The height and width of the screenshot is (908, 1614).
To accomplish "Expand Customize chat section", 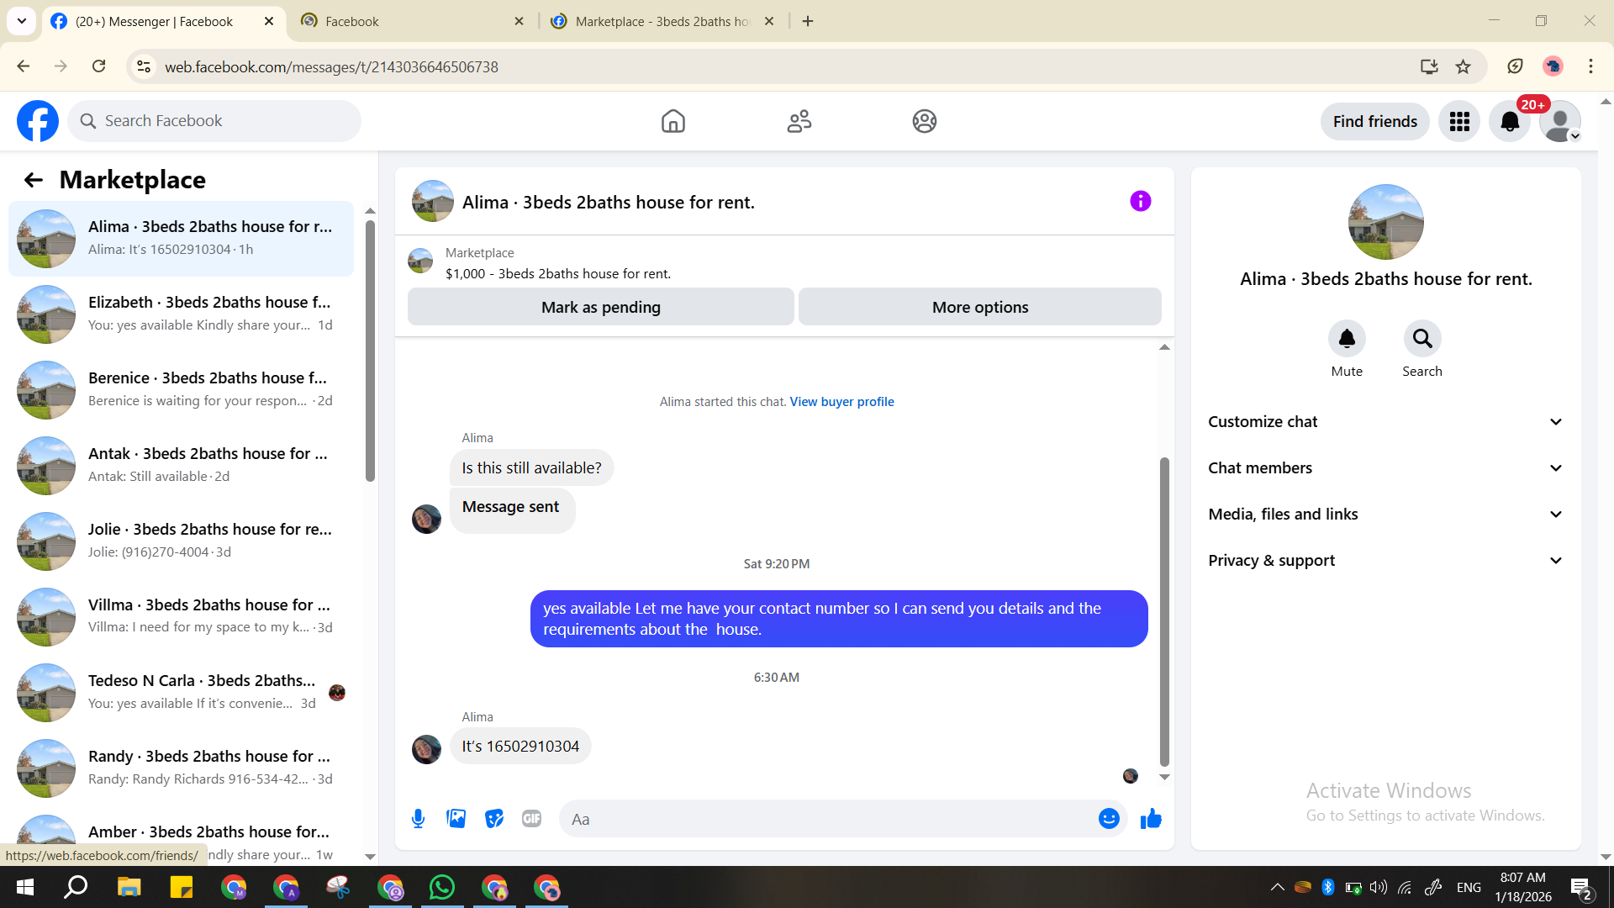I will point(1385,422).
